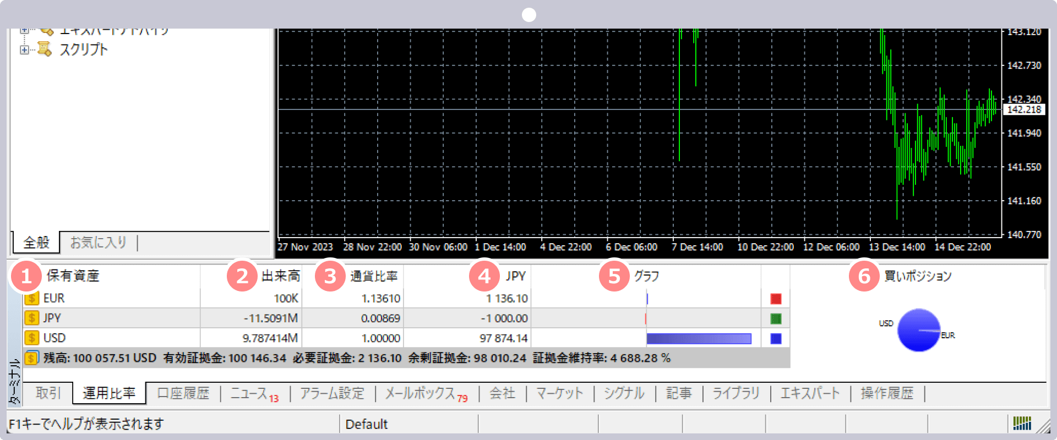Open the エキスパート tab
This screenshot has width=1057, height=440.
pyautogui.click(x=810, y=393)
